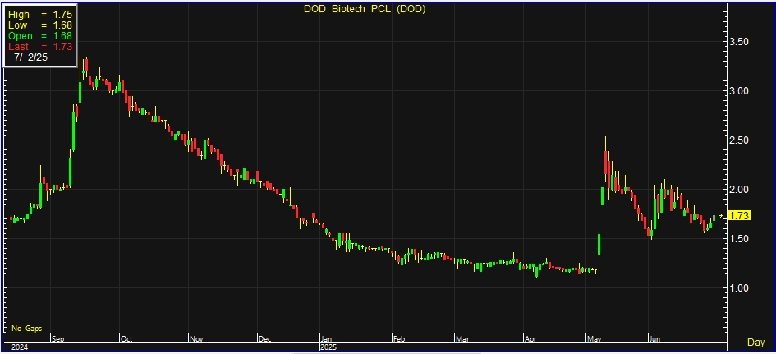Click the May month label on time axis
Image resolution: width=776 pixels, height=354 pixels.
tap(593, 339)
